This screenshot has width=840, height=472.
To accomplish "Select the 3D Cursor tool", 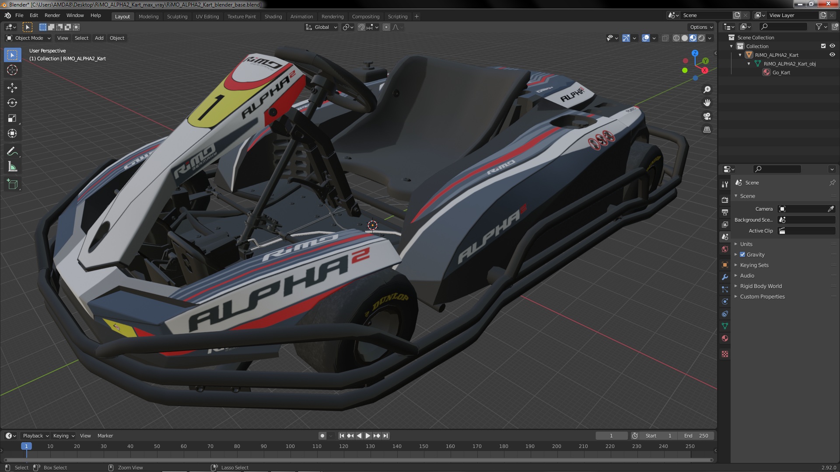I will (x=12, y=70).
